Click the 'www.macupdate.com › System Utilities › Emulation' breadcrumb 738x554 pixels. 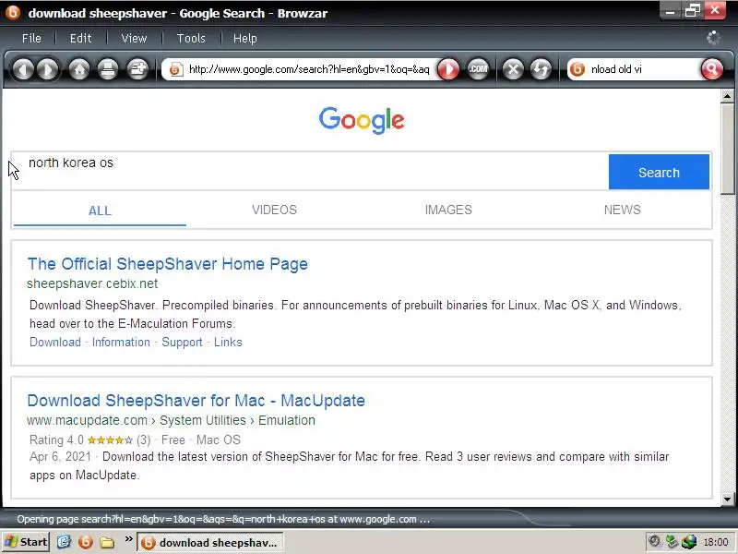(171, 420)
